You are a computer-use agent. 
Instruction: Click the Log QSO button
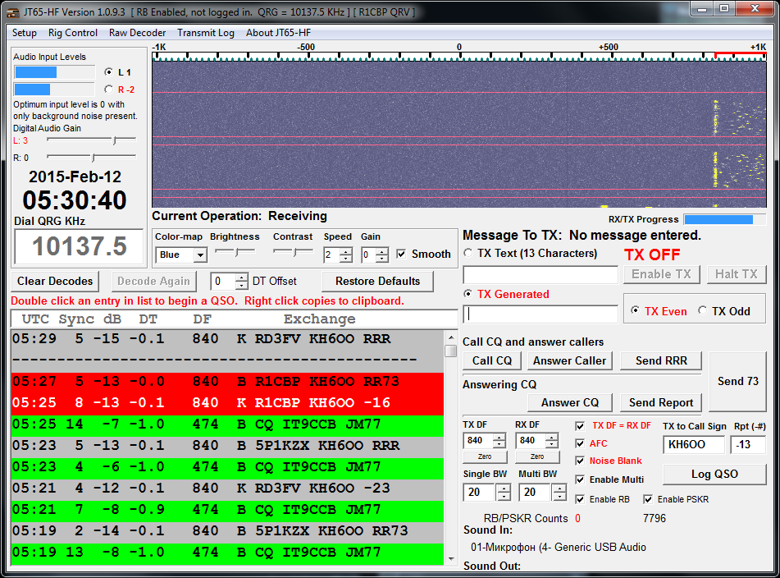coord(714,474)
